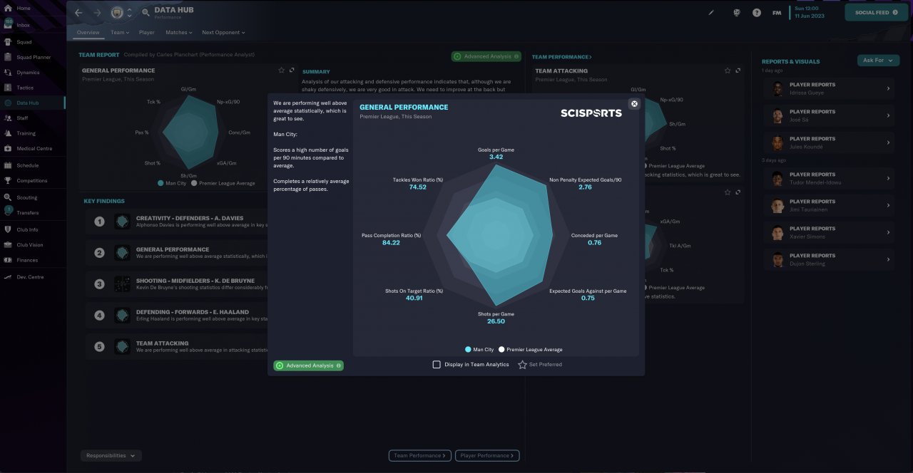Click Advanced Analysis button in popup
The width and height of the screenshot is (913, 473).
[308, 365]
